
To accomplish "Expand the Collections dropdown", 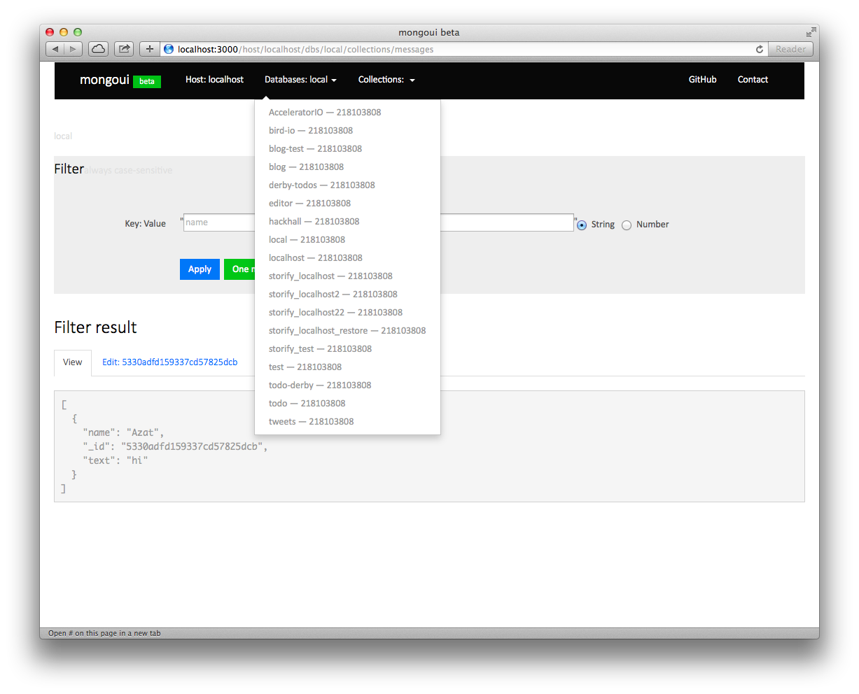I will [x=386, y=80].
